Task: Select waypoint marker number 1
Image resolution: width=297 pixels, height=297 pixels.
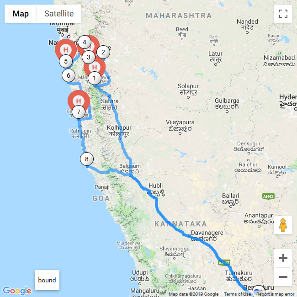Action: tap(95, 78)
